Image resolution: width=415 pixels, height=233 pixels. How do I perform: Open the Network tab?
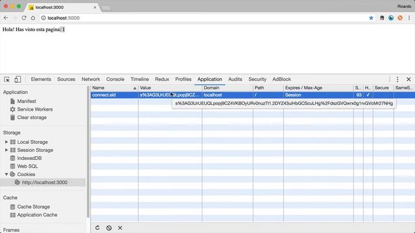pos(91,79)
